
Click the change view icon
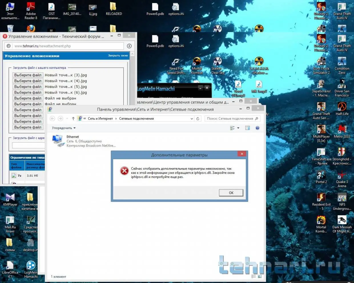pos(232,128)
